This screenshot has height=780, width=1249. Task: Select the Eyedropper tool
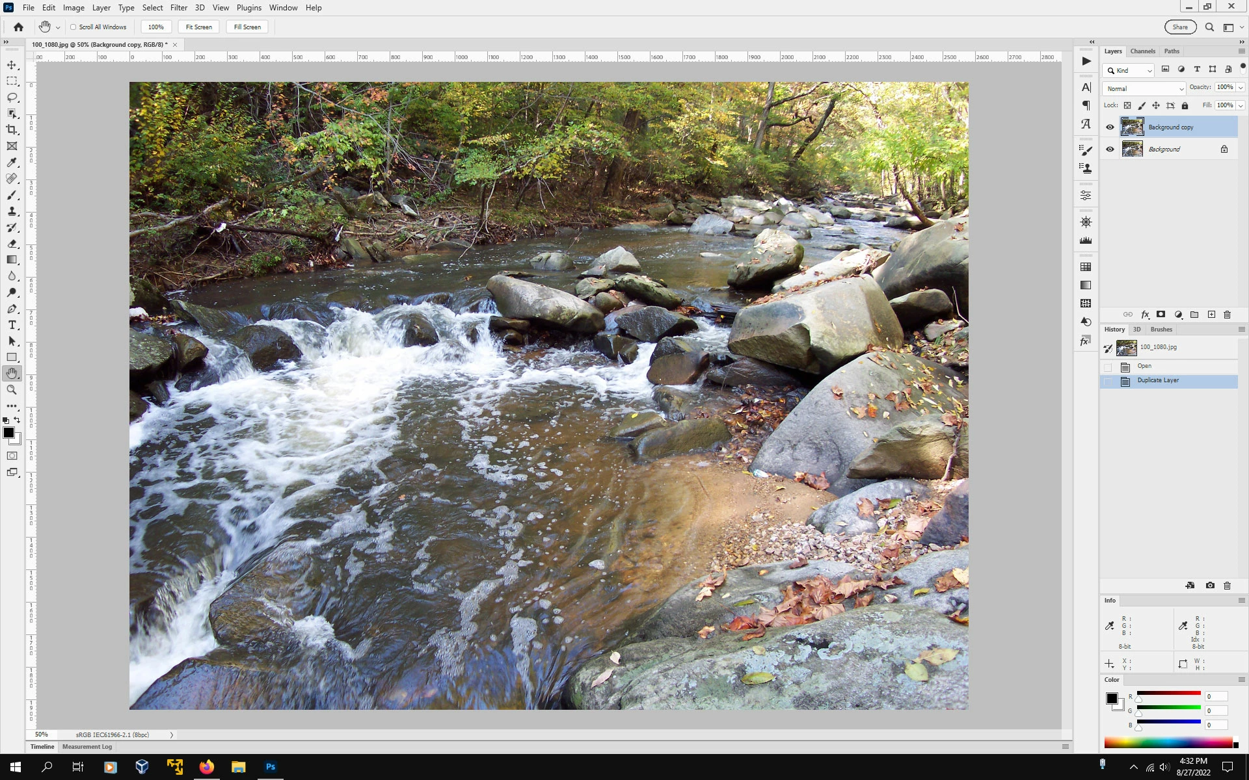coord(12,162)
